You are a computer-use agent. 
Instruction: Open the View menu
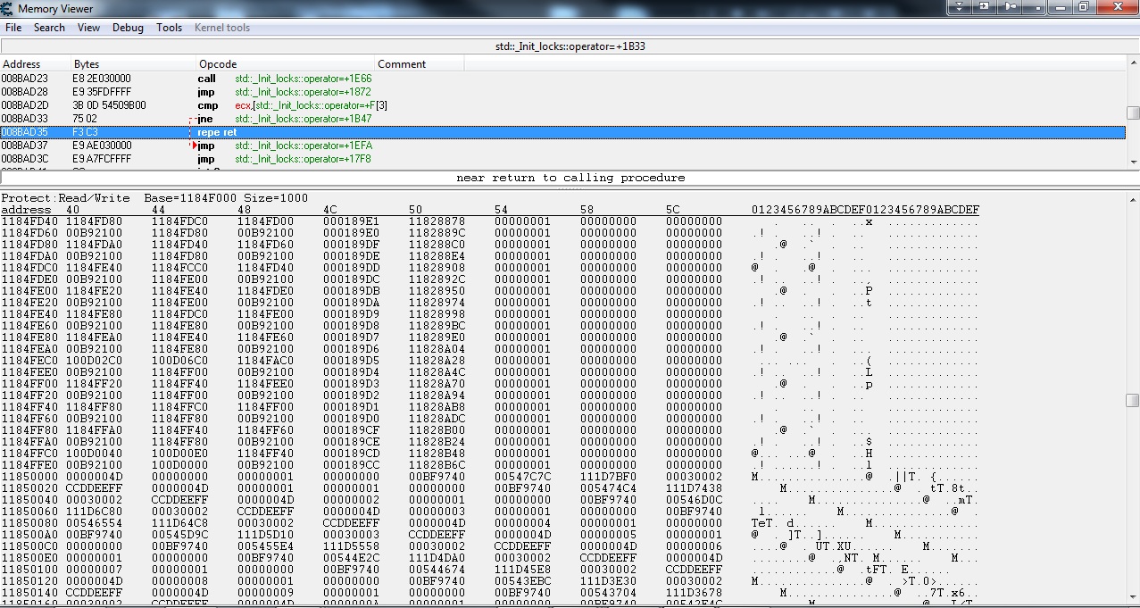(88, 28)
